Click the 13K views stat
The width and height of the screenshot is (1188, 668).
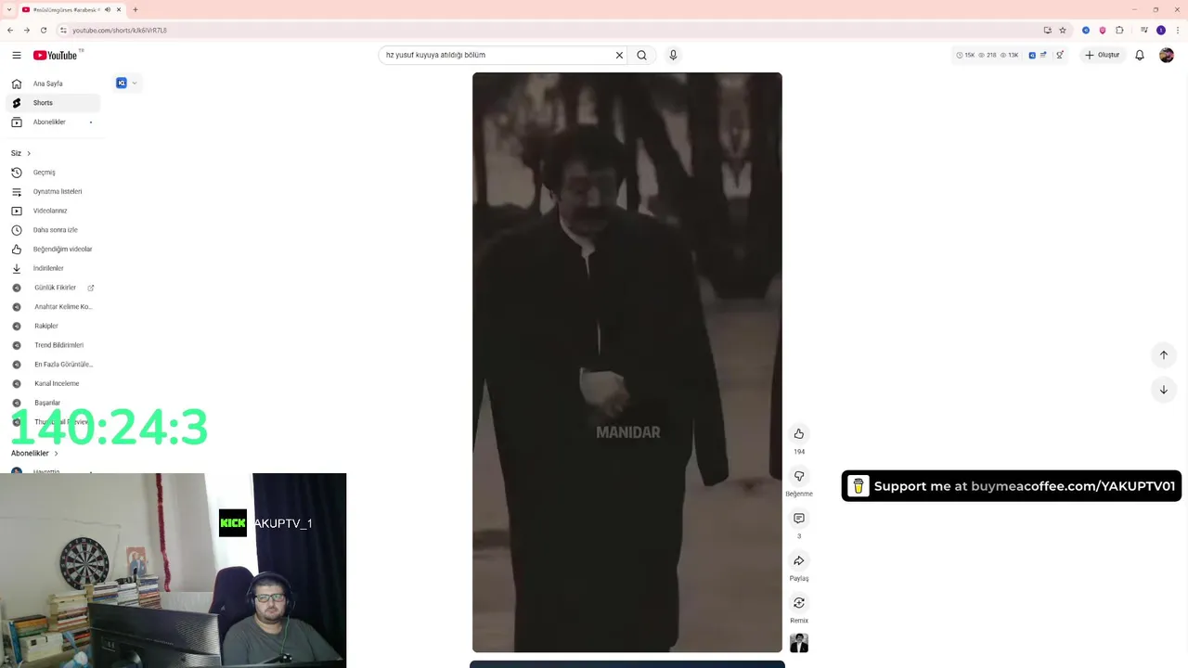point(1009,55)
